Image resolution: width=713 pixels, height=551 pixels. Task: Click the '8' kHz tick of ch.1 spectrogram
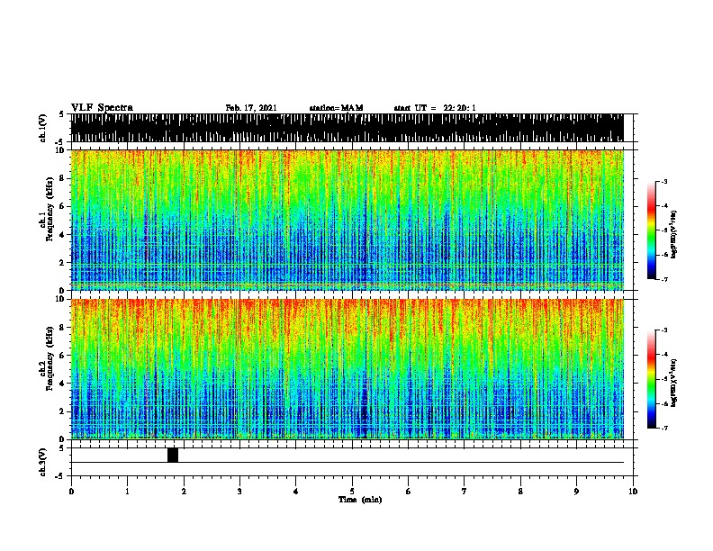pyautogui.click(x=63, y=178)
